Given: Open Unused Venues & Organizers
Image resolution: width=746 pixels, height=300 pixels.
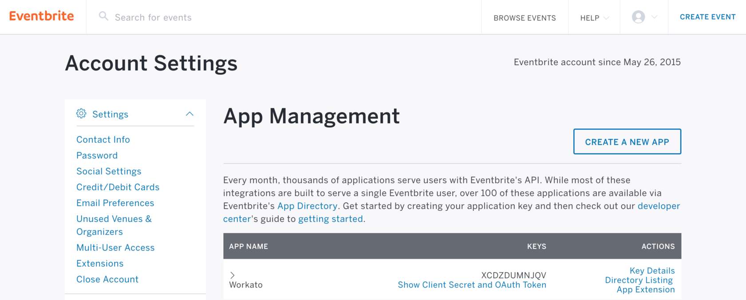Looking at the screenshot, I should click(x=114, y=225).
